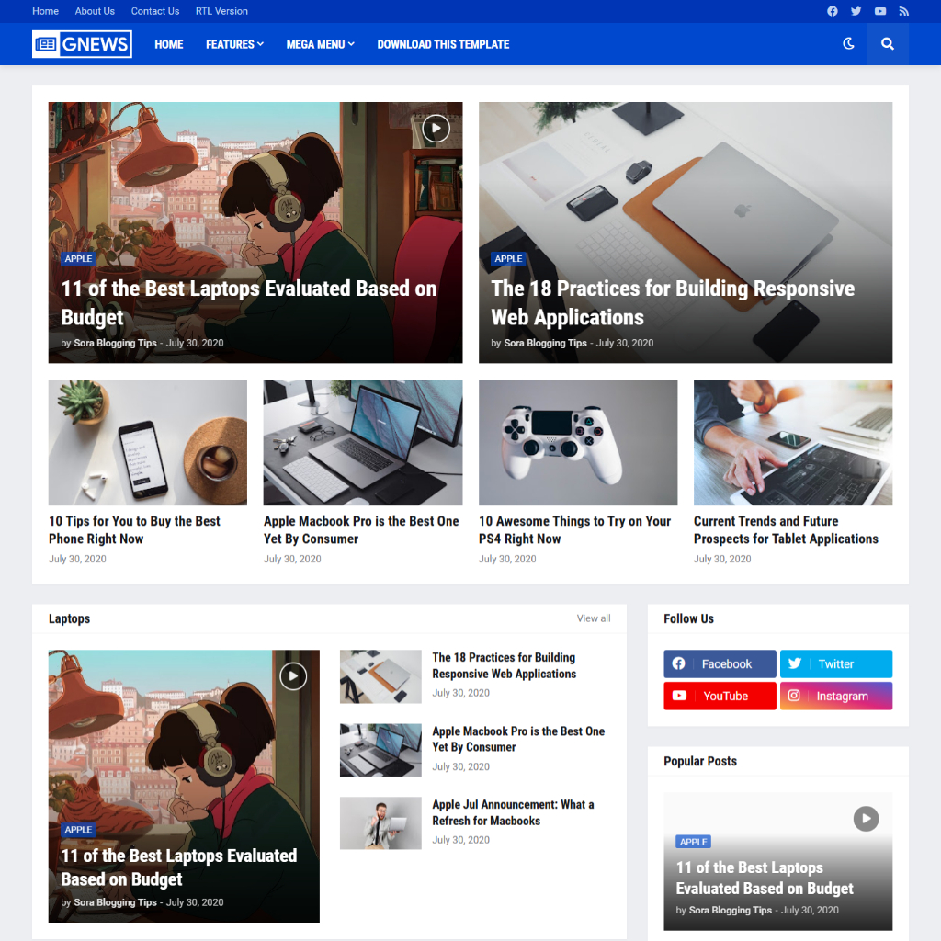Open the Facebook icon in top bar
The height and width of the screenshot is (941, 941).
tap(832, 11)
